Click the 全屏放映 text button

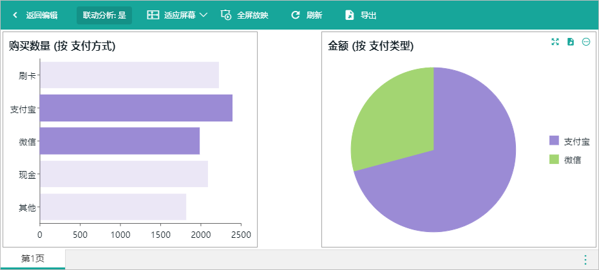[x=252, y=15]
